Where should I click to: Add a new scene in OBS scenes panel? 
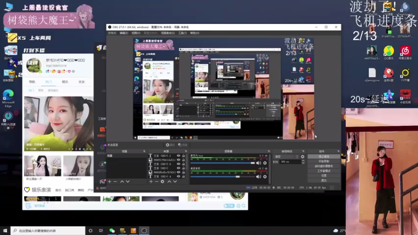coord(109,181)
